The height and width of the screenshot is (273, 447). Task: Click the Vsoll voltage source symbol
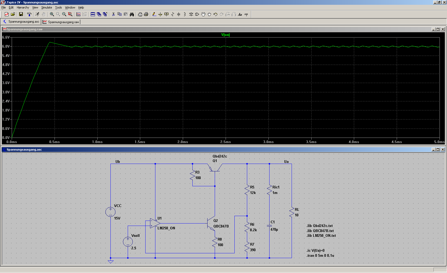coord(128,242)
